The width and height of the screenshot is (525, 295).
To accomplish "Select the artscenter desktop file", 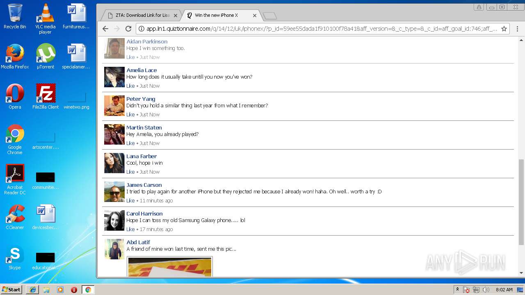I will pos(45,141).
